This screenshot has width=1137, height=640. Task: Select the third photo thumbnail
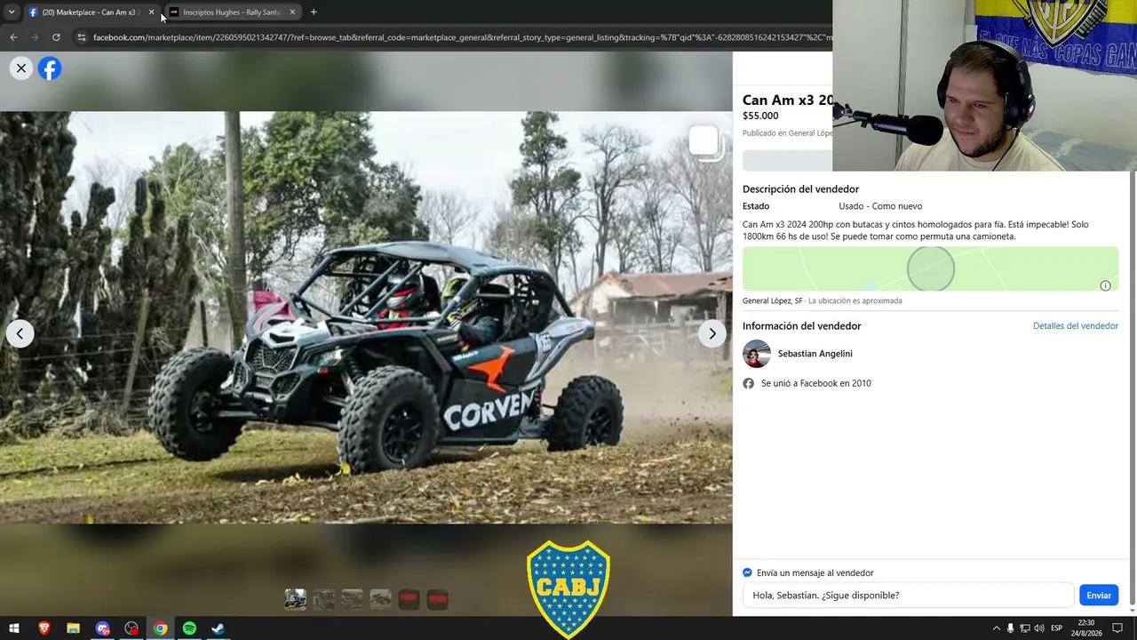click(x=353, y=599)
